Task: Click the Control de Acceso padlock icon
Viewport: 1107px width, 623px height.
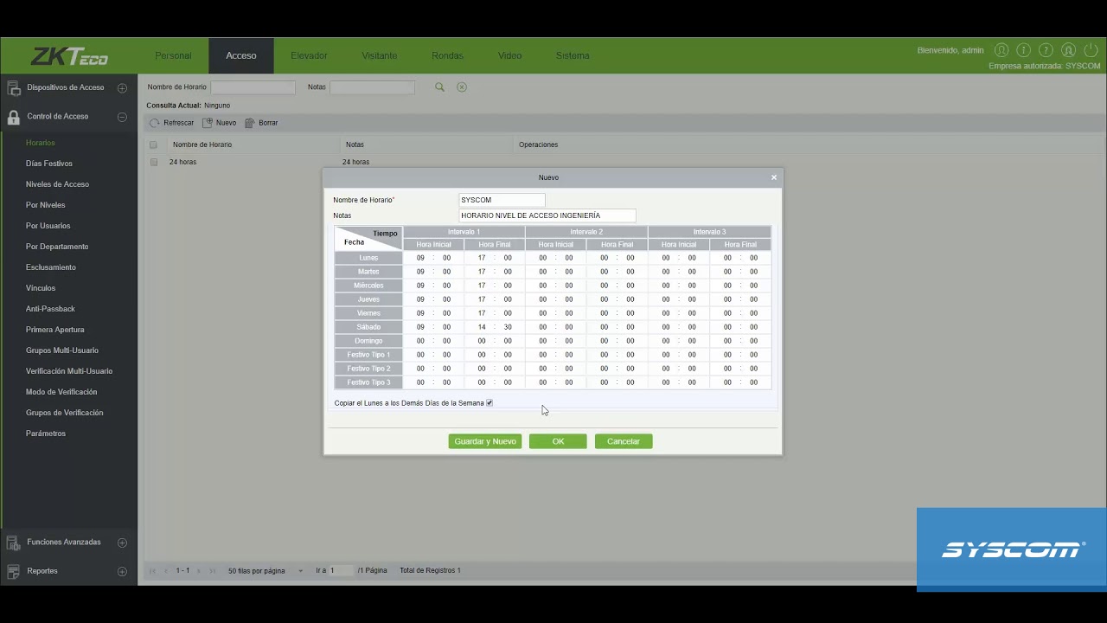Action: [14, 117]
